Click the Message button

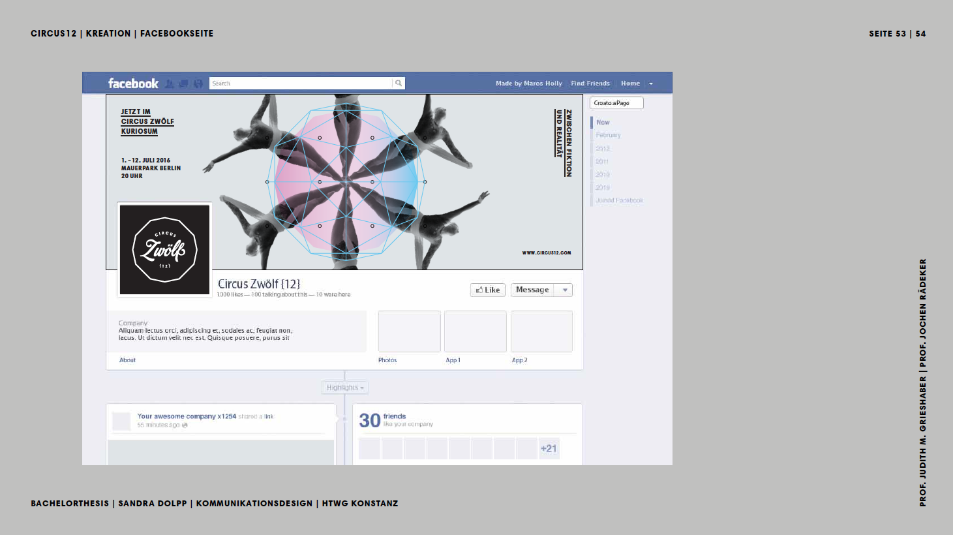coord(533,290)
